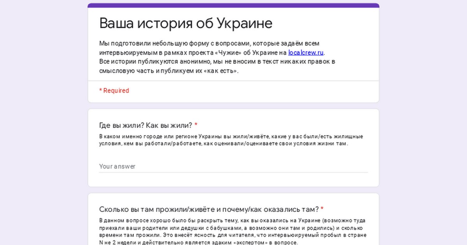This screenshot has width=467, height=245.
Task: Click the '* Required' notice text
Action: [x=114, y=91]
